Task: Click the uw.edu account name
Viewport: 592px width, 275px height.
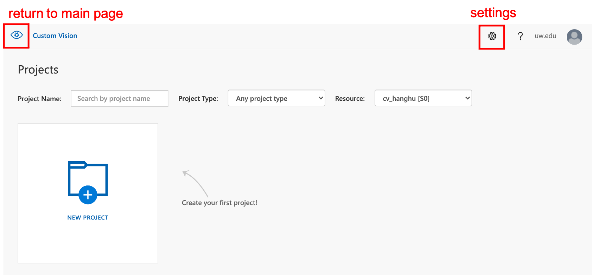Action: (x=545, y=36)
